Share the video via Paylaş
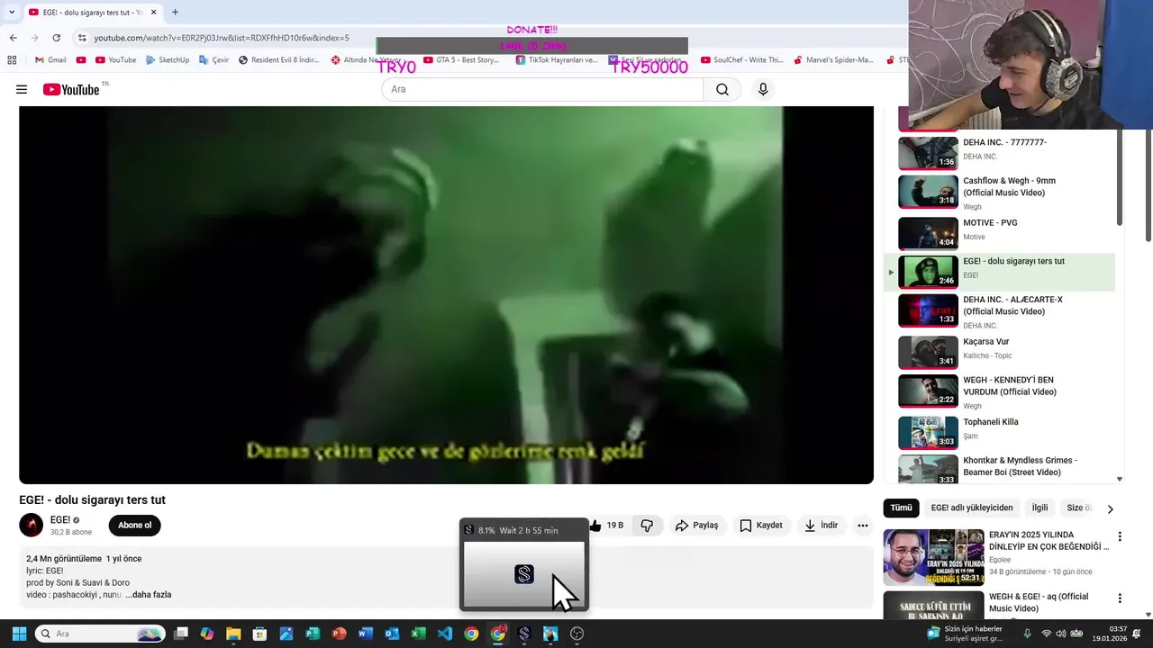Viewport: 1153px width, 648px height. (x=696, y=526)
